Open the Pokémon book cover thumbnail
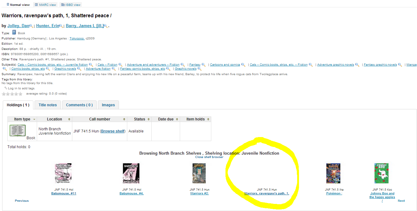Screen dimensions: 417x211 point(333,173)
